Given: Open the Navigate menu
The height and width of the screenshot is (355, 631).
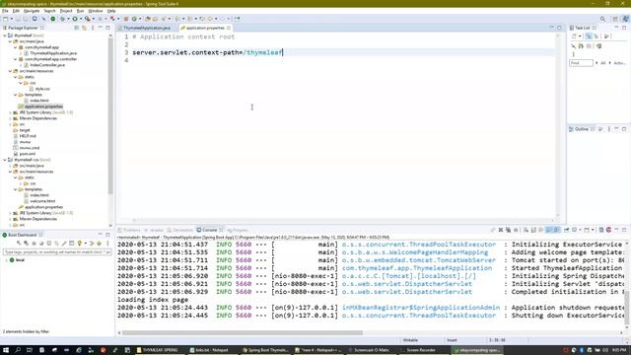Looking at the screenshot, I should click(32, 11).
